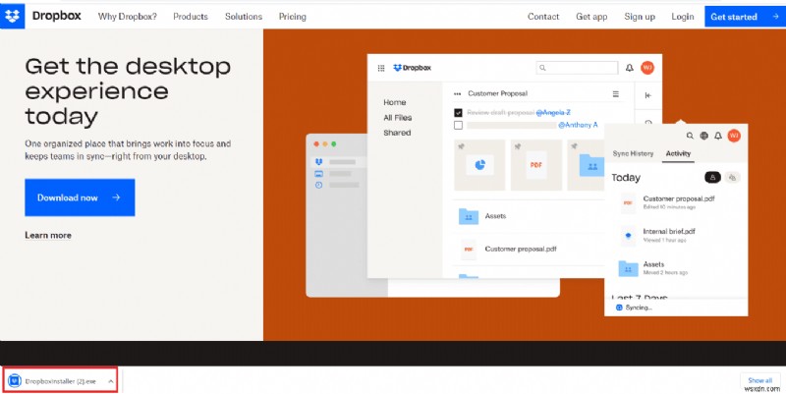Open the Products menu

click(x=191, y=17)
